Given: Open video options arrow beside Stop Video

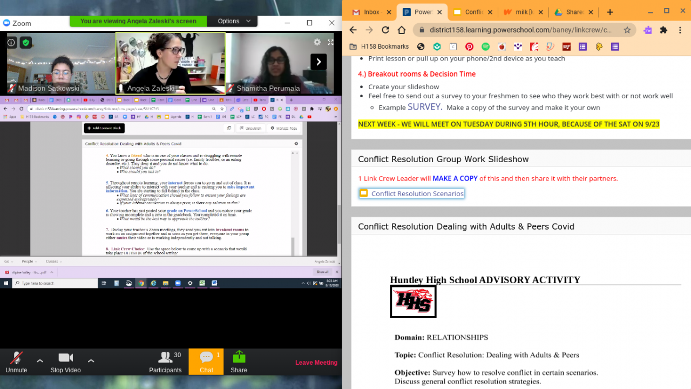Looking at the screenshot, I should point(91,360).
